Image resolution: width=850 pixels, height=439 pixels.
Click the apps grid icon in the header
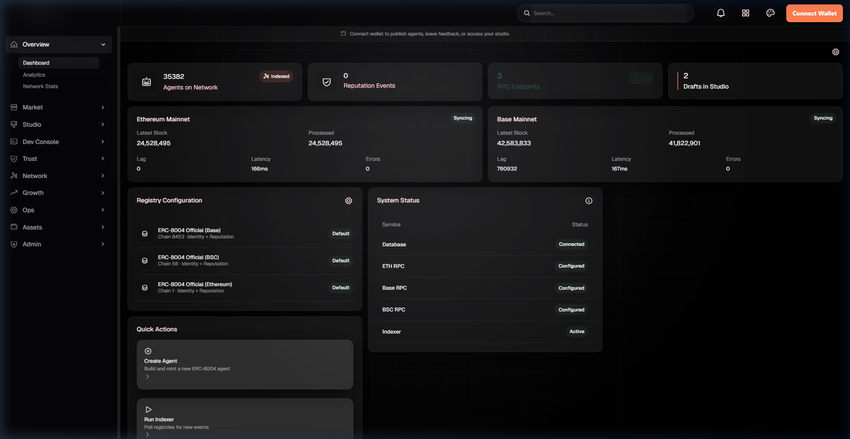745,13
